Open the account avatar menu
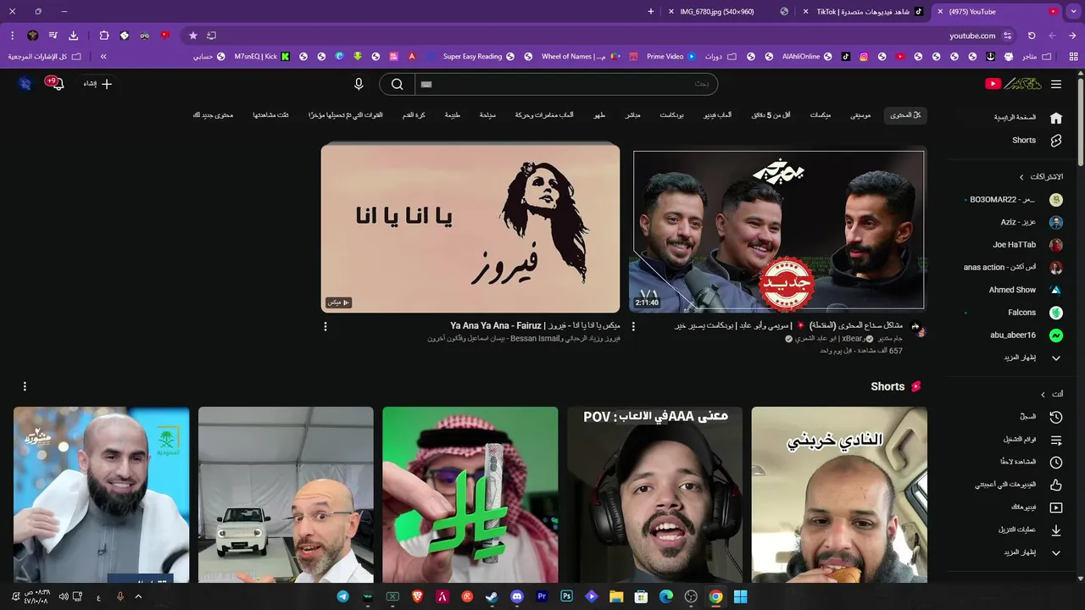 click(x=25, y=84)
